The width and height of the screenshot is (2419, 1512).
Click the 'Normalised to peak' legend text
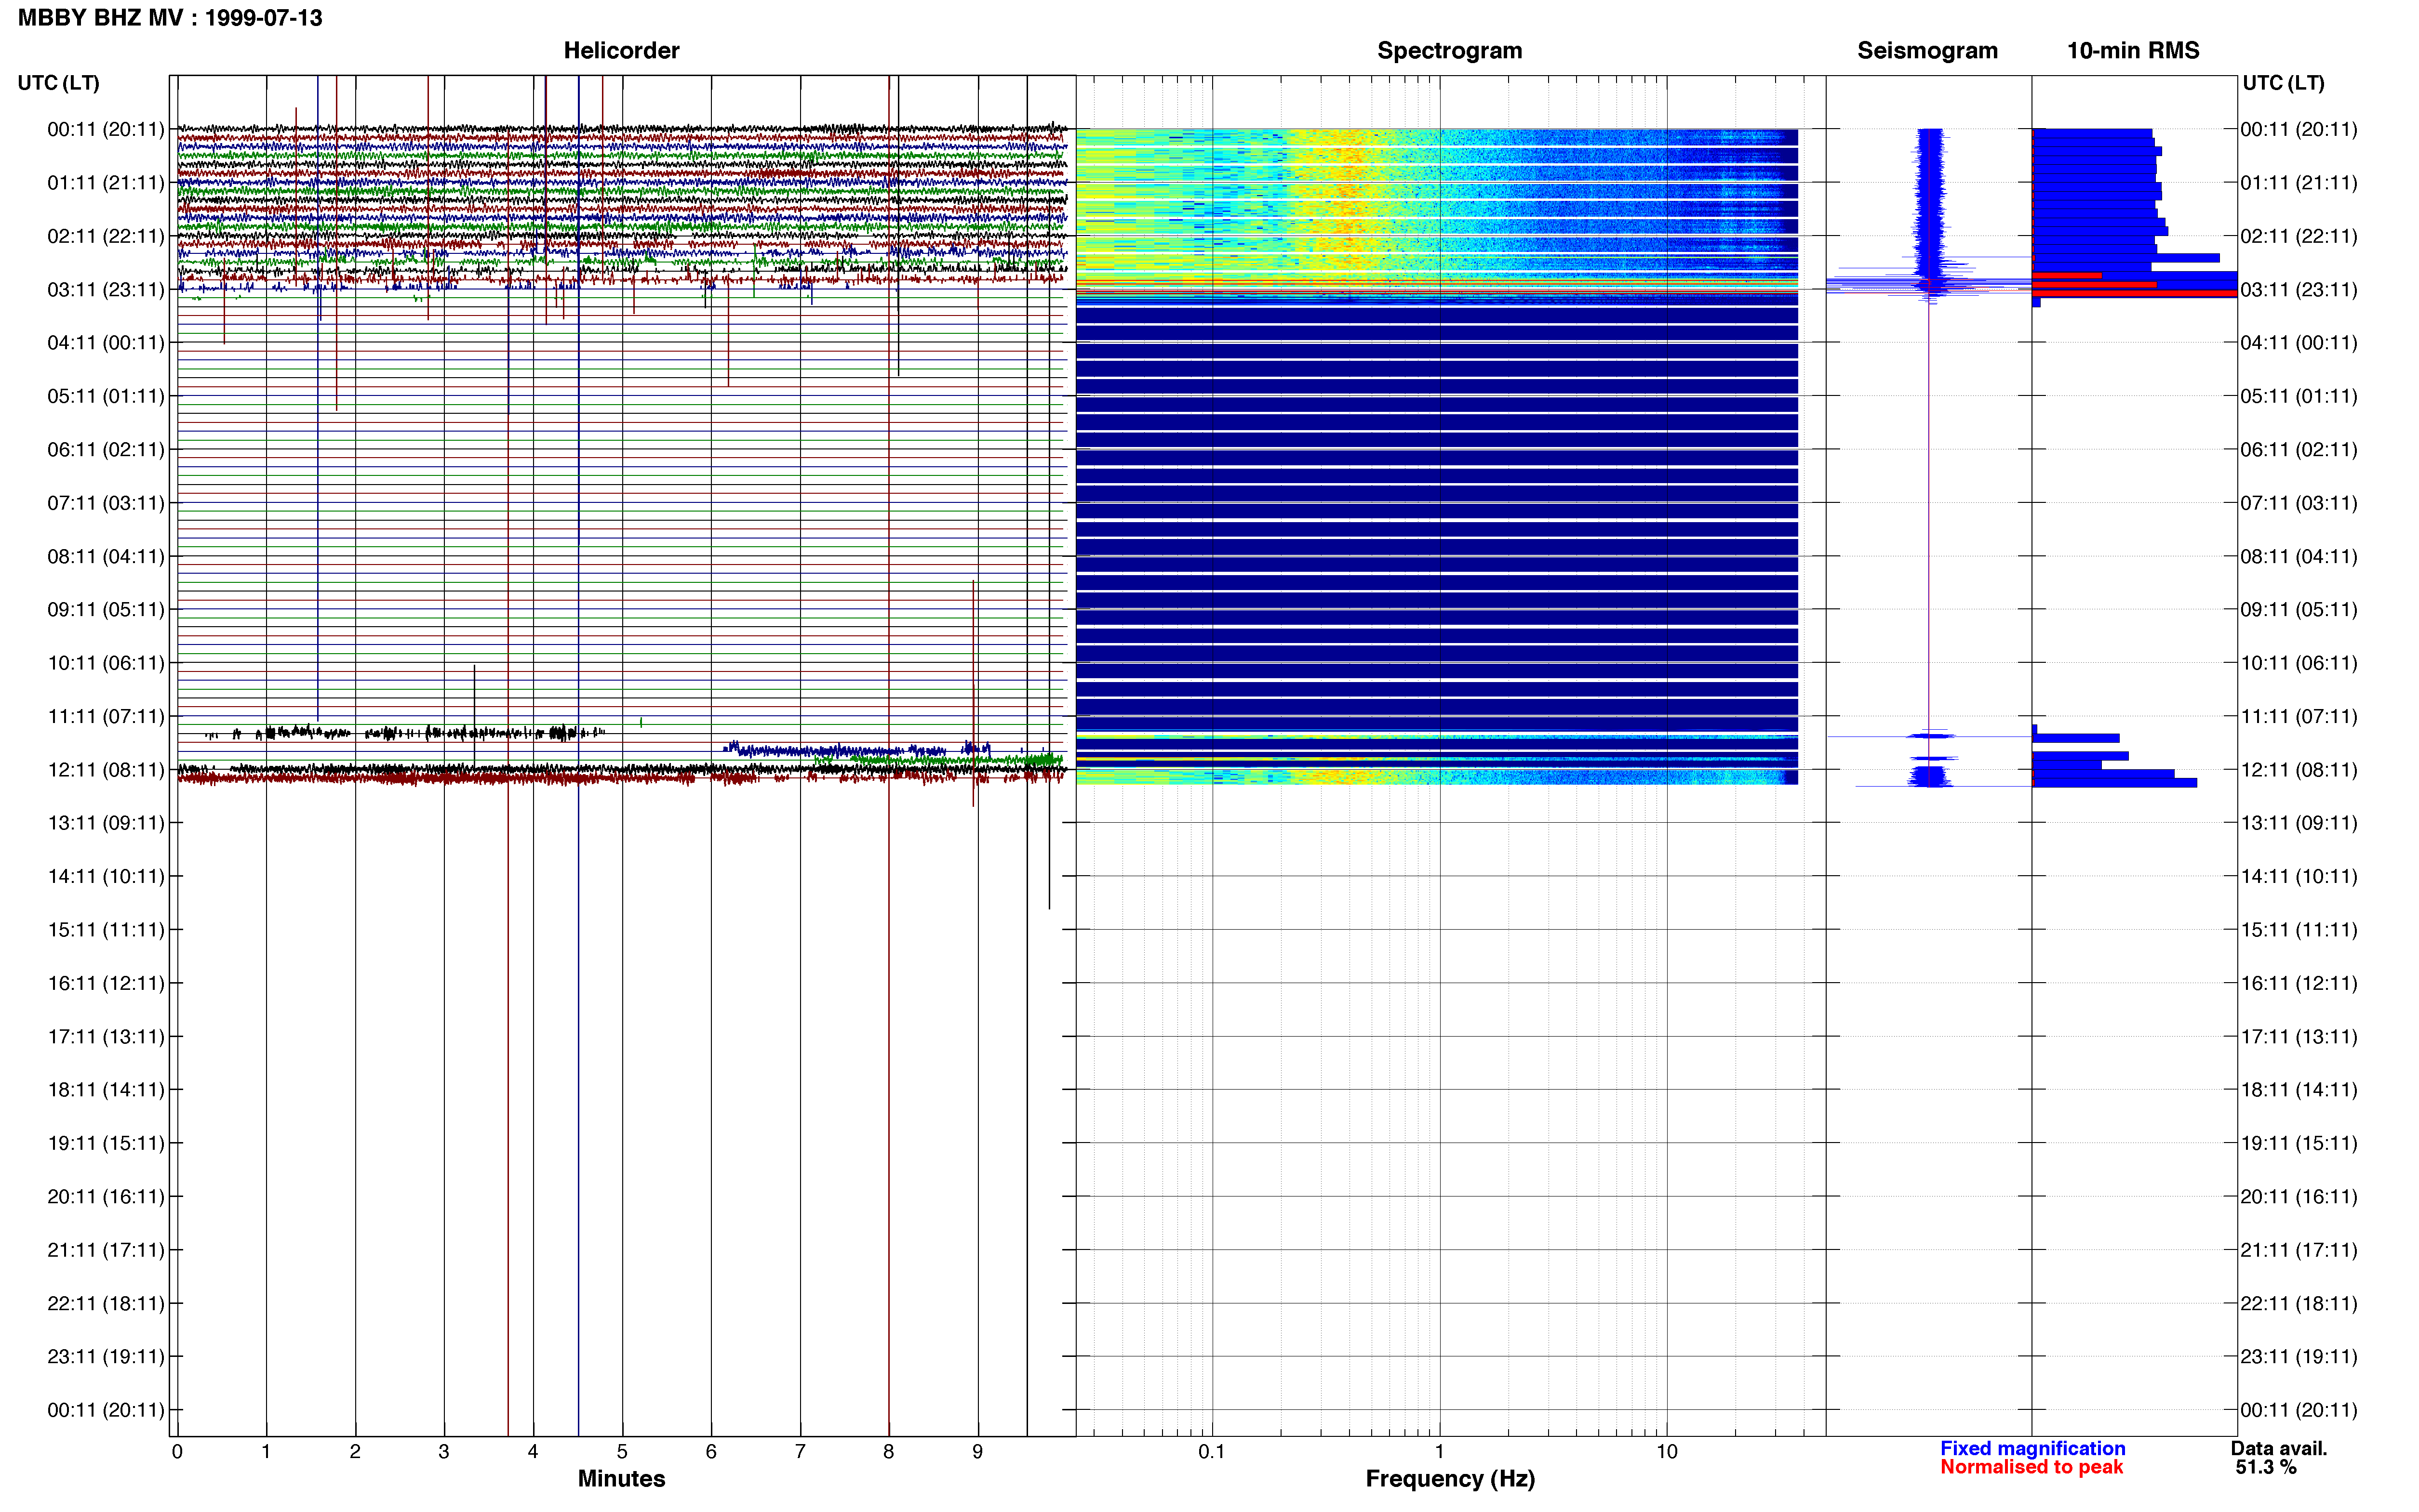click(2031, 1468)
